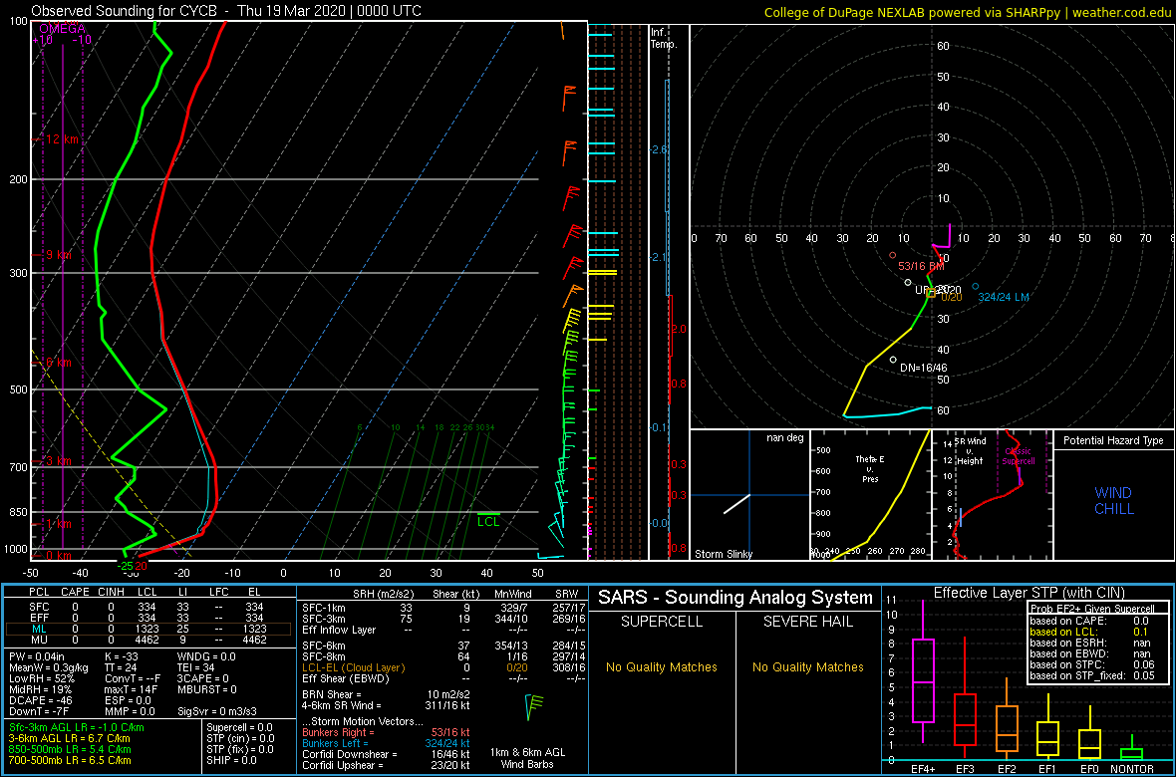
Task: Click the magenta OMEGA label
Action: 62,29
